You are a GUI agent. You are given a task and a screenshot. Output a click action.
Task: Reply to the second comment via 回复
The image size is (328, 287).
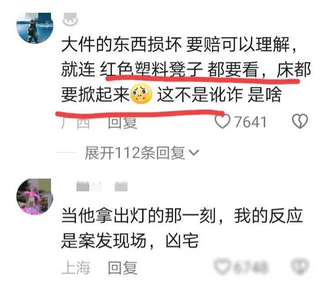point(123,268)
